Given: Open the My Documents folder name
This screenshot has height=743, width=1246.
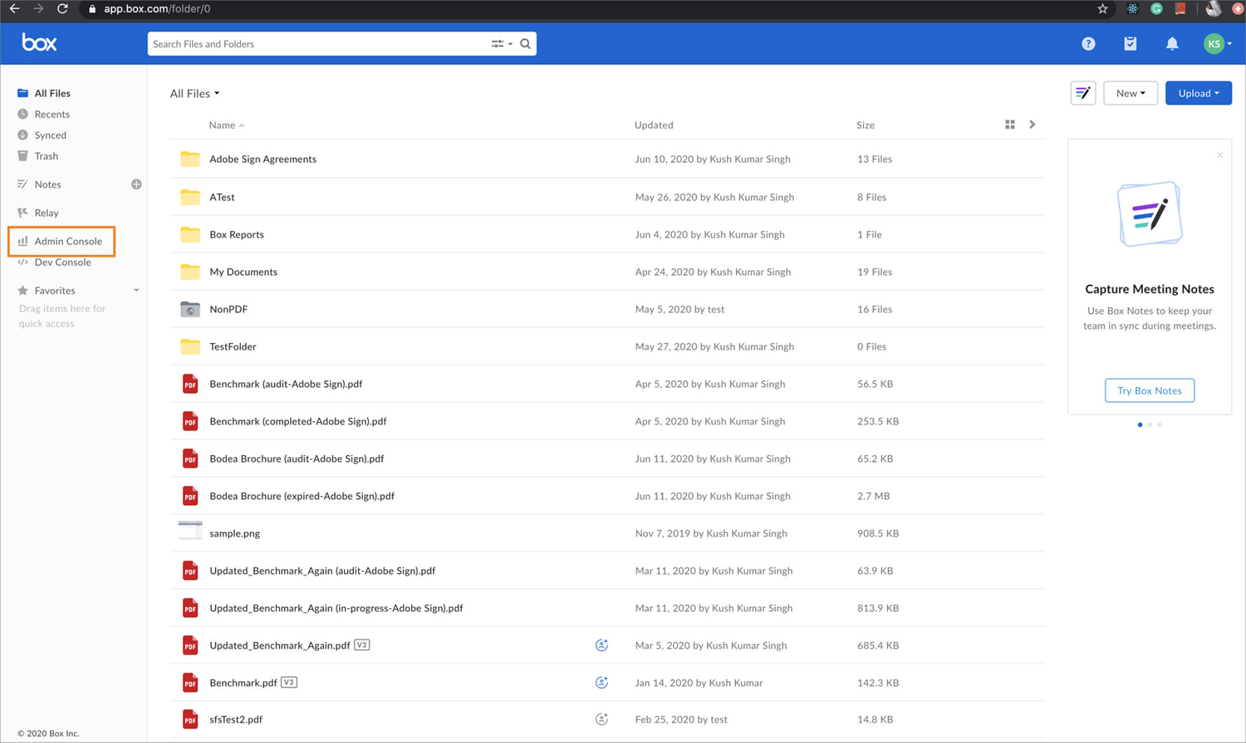Looking at the screenshot, I should [x=243, y=272].
